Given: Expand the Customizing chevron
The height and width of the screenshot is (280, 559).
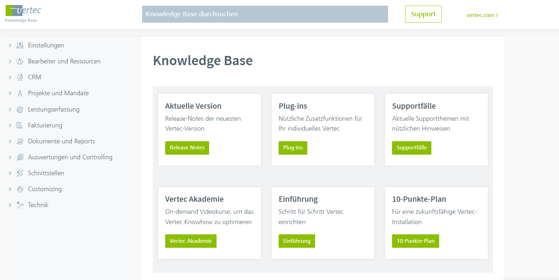Looking at the screenshot, I should pyautogui.click(x=10, y=189).
